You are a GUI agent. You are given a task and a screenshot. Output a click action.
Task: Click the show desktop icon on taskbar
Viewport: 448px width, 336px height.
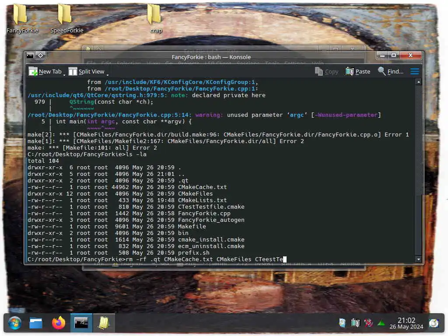click(x=434, y=323)
